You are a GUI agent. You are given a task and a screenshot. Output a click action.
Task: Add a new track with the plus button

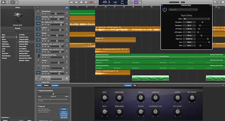(x=38, y=8)
